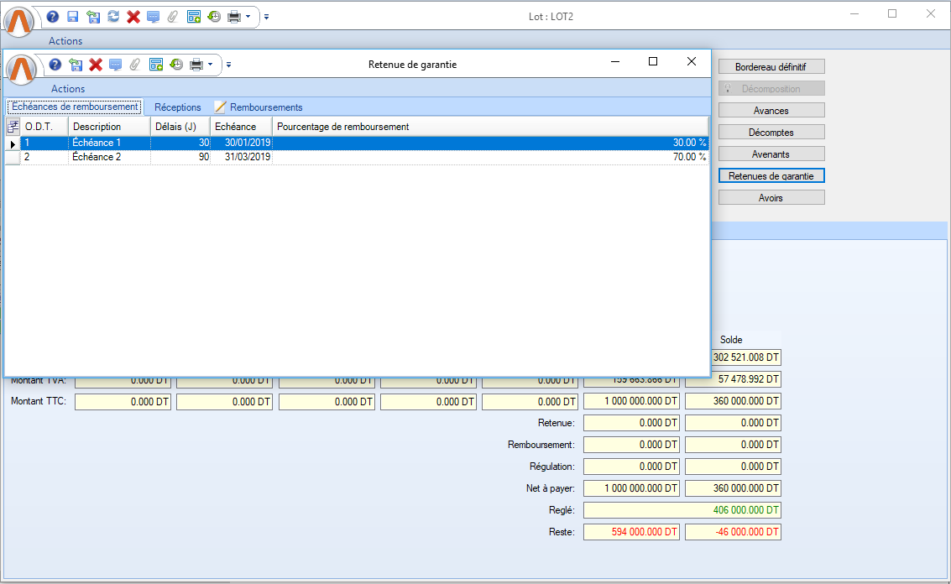Open the Avenants button
This screenshot has width=951, height=584.
pos(771,154)
